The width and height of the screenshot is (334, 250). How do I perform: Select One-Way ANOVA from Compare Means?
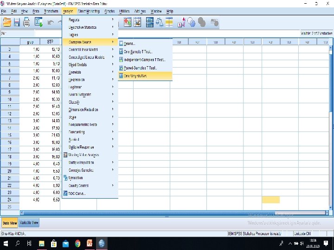(x=145, y=76)
